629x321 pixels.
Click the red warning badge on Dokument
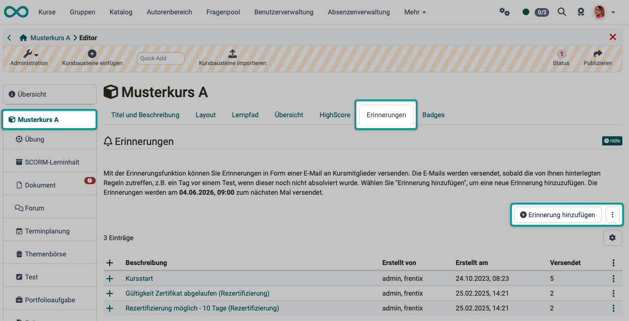coord(90,180)
